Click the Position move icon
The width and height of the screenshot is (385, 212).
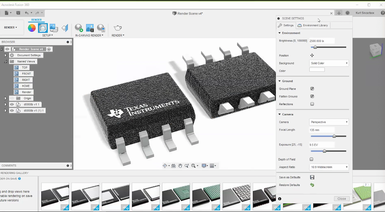click(x=312, y=55)
